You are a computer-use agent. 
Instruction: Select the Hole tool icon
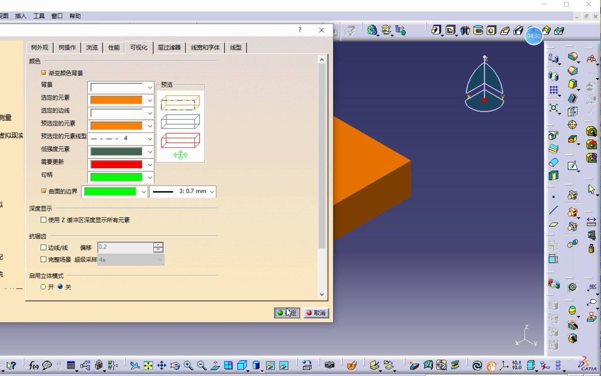491,31
